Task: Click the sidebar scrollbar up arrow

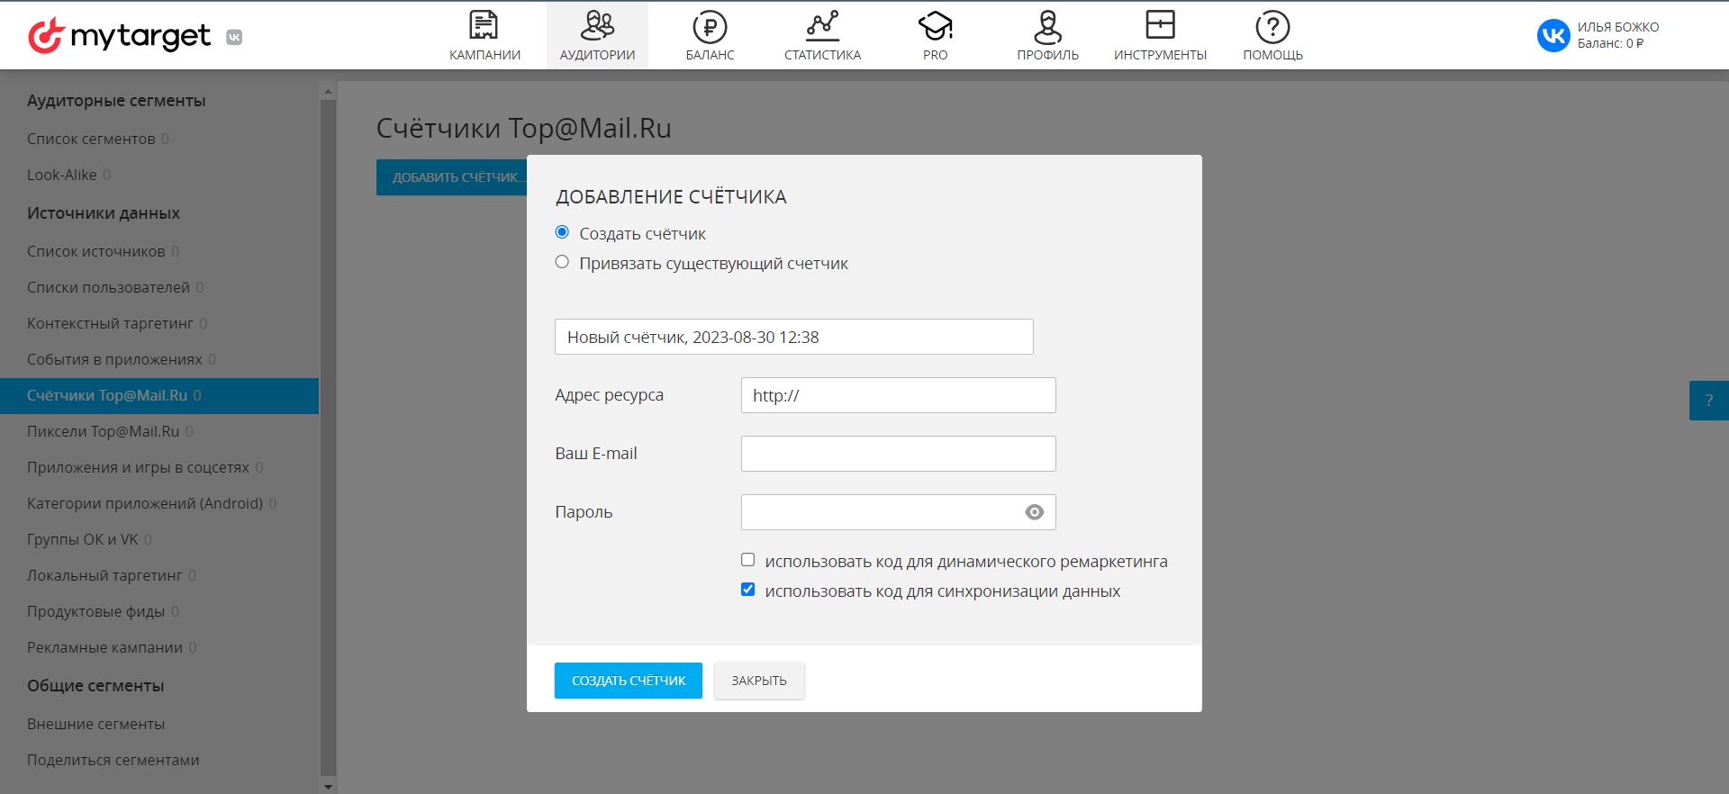Action: (x=328, y=91)
